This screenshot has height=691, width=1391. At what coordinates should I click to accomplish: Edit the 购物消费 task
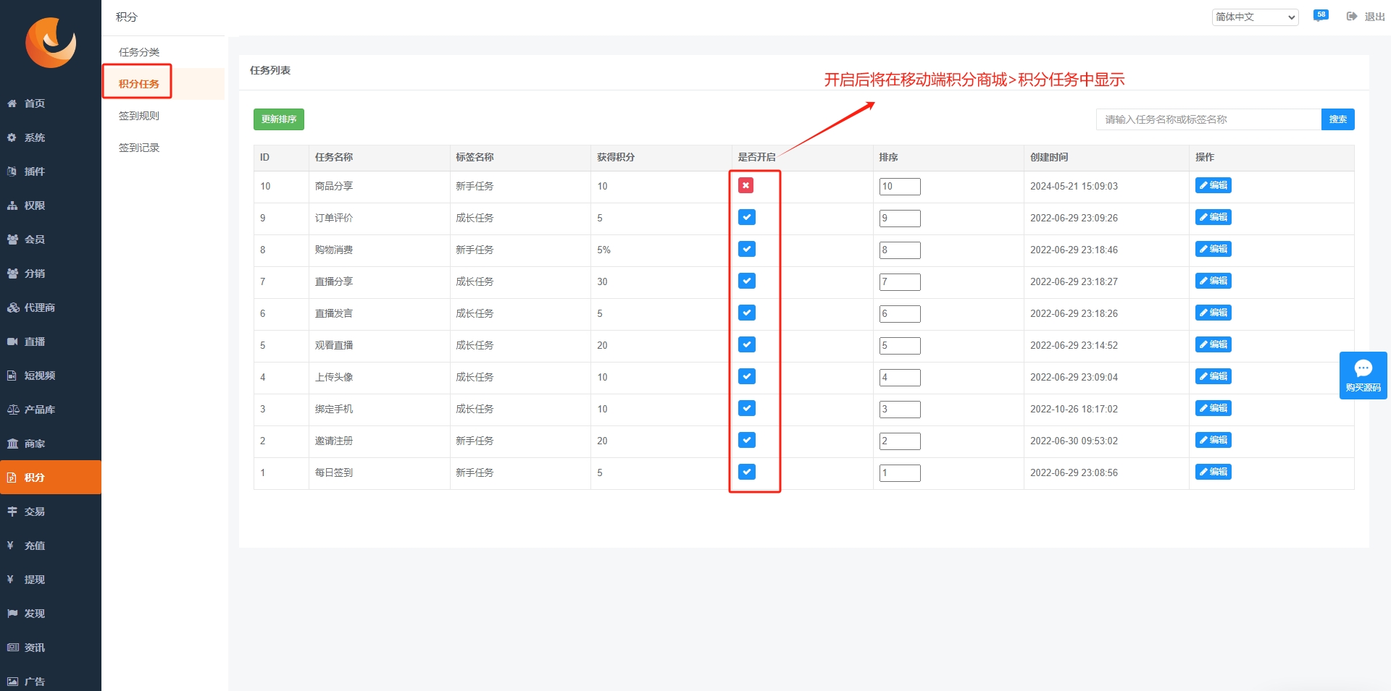pyautogui.click(x=1213, y=249)
